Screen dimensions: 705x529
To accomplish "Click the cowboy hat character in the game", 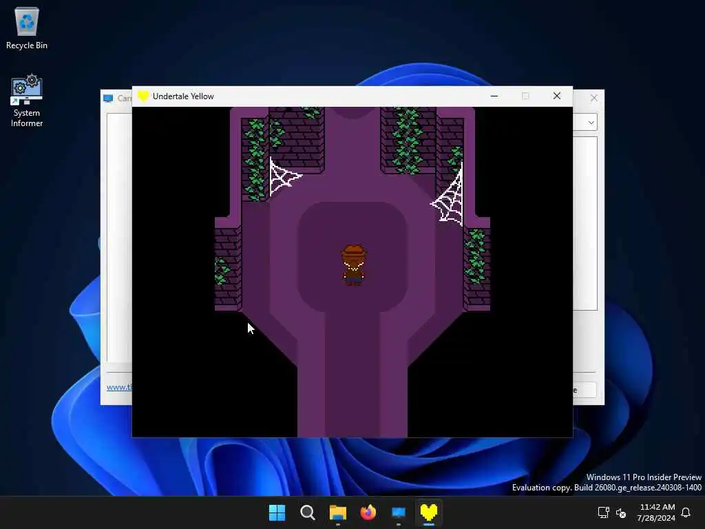I will pyautogui.click(x=354, y=265).
